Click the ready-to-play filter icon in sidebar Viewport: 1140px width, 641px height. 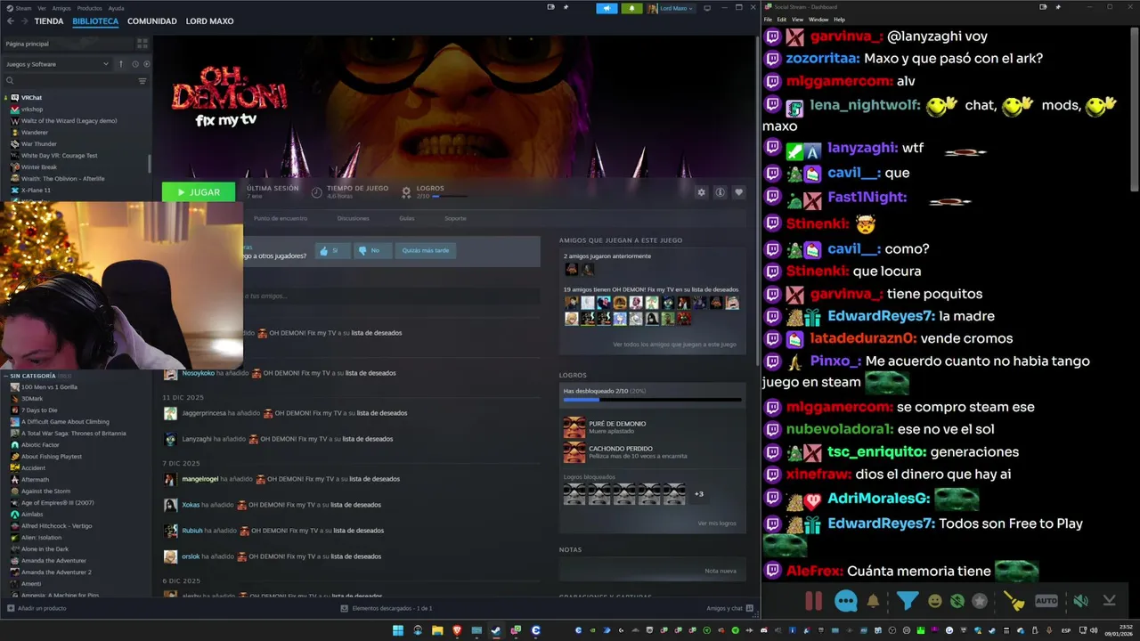click(147, 64)
